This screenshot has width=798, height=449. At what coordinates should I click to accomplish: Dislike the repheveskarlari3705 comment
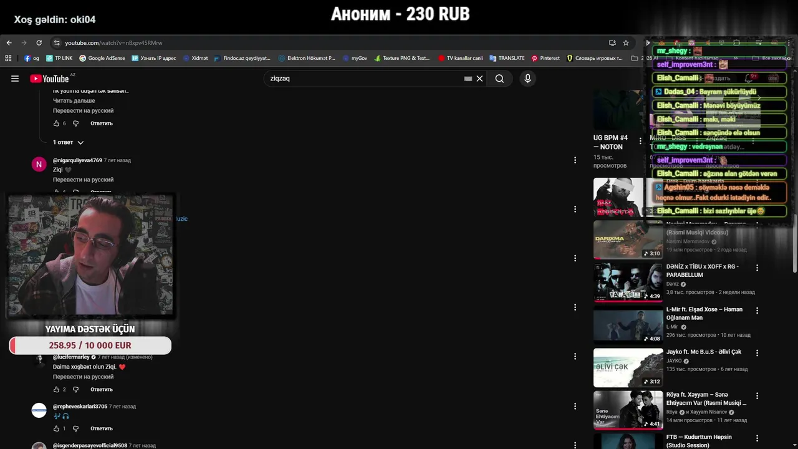75,429
